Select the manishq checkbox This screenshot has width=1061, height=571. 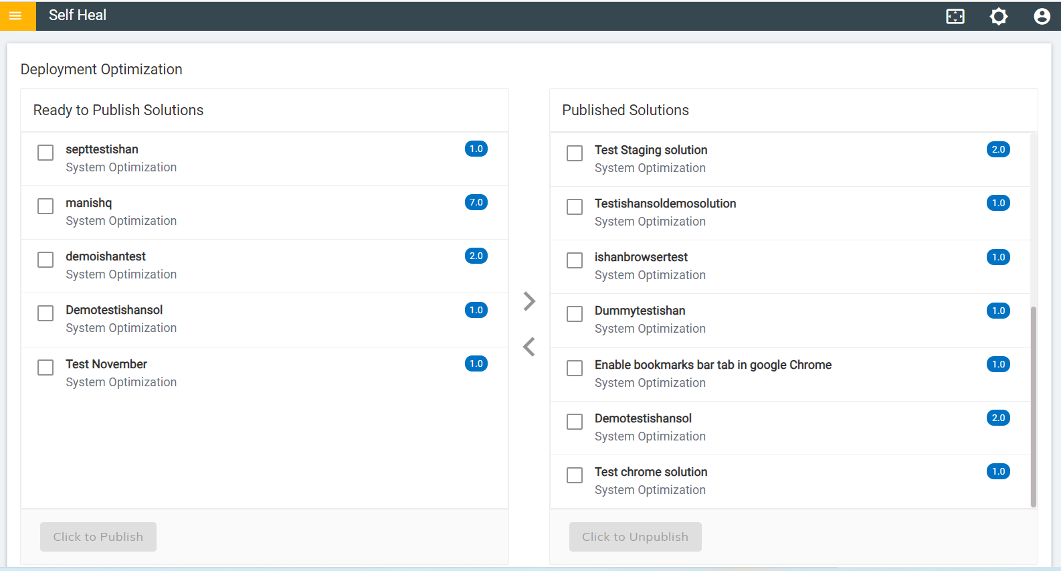pyautogui.click(x=45, y=206)
